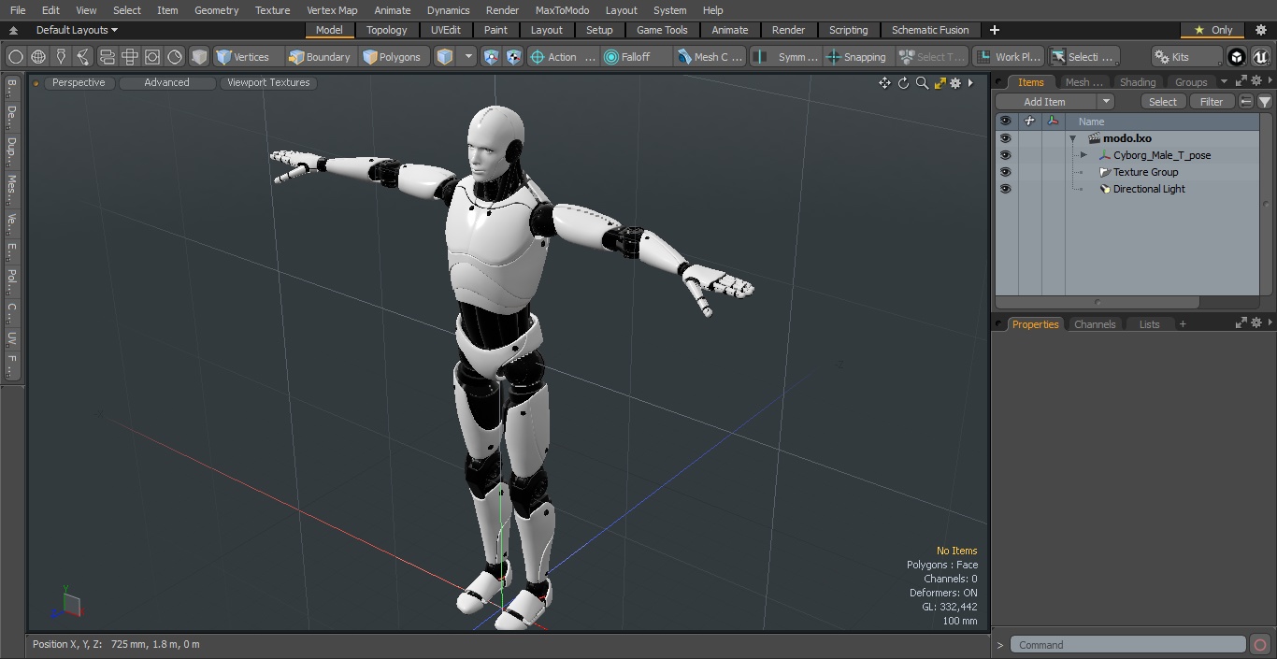Toggle the Only star button
Image resolution: width=1277 pixels, height=659 pixels.
[x=1212, y=30]
